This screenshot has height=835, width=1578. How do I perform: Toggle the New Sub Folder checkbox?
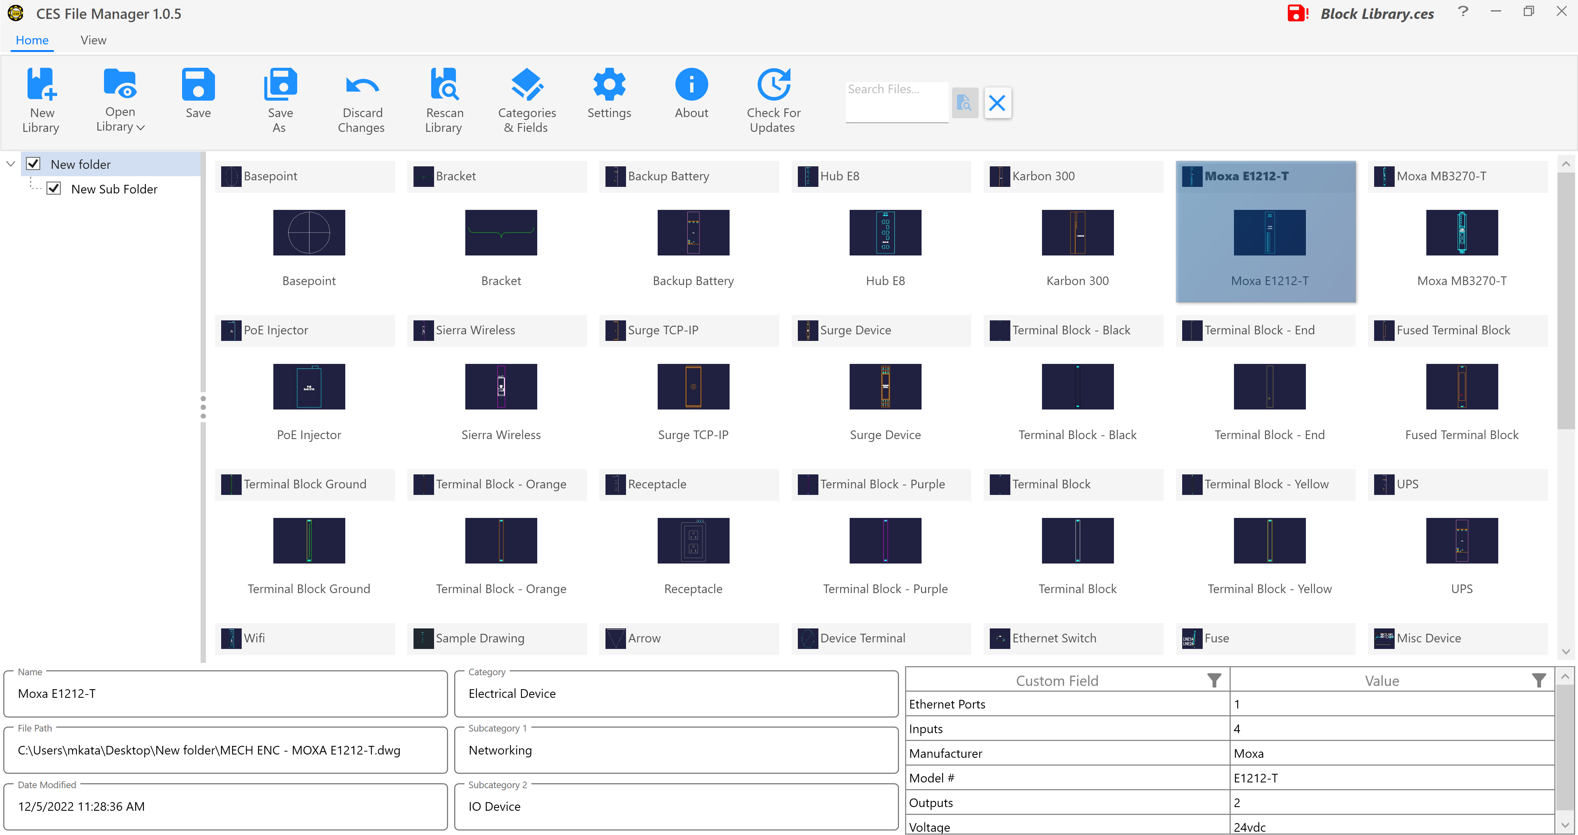click(x=54, y=189)
